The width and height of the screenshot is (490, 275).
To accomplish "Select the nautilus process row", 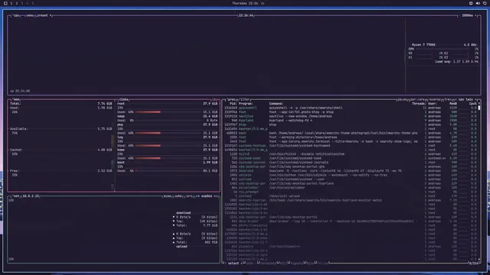I will click(351, 116).
